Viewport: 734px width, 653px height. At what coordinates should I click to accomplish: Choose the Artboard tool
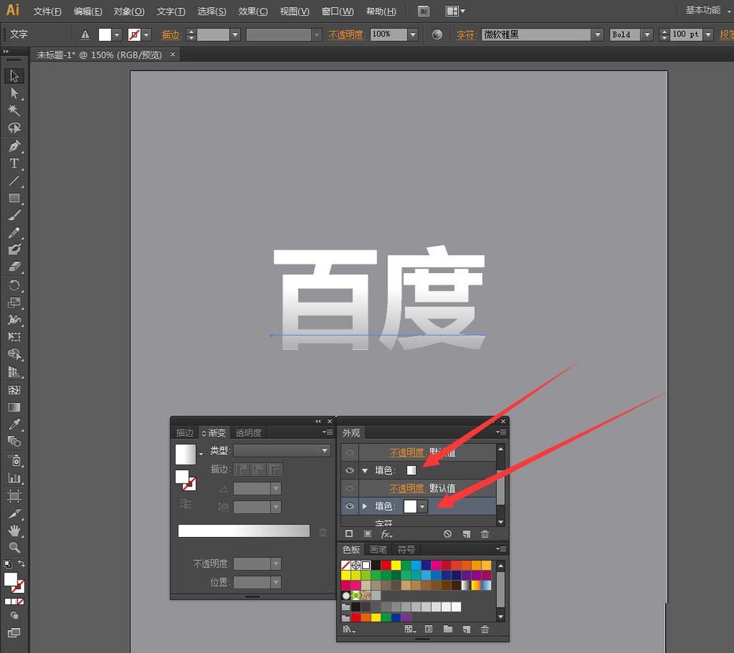(x=14, y=495)
